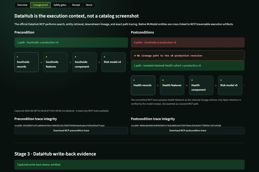Click the Captured 2026-08-09 timestamp line
The height and width of the screenshot is (172, 259).
click(61, 111)
